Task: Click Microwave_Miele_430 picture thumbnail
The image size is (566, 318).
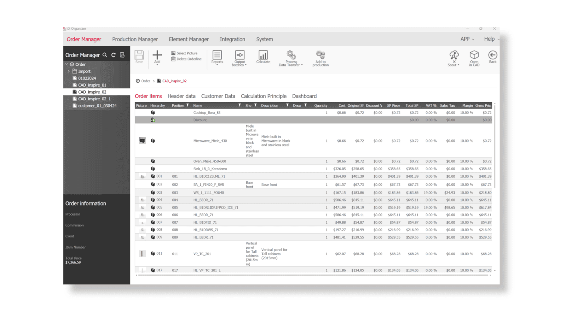Action: tap(142, 141)
